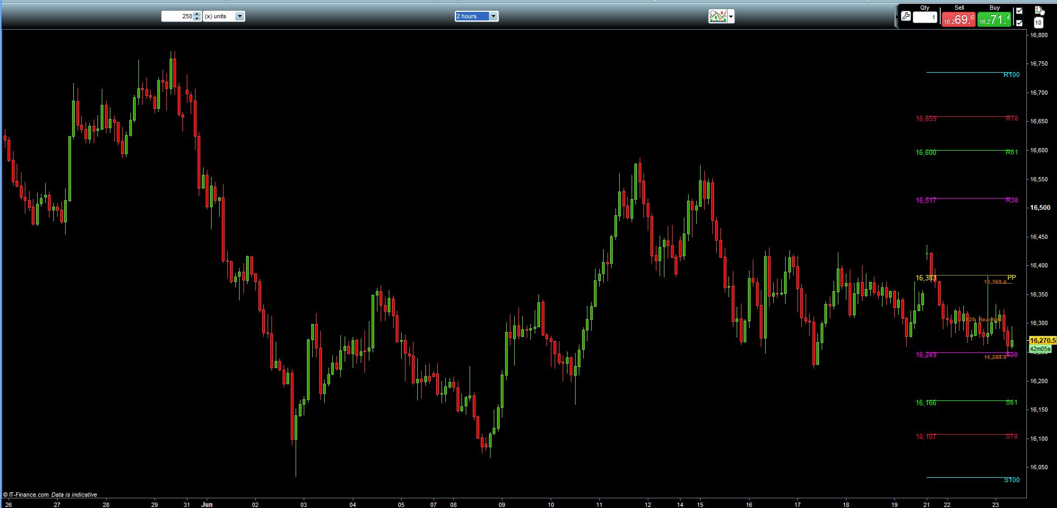
Task: Click the 10 value box in order panel
Action: (x=1038, y=23)
